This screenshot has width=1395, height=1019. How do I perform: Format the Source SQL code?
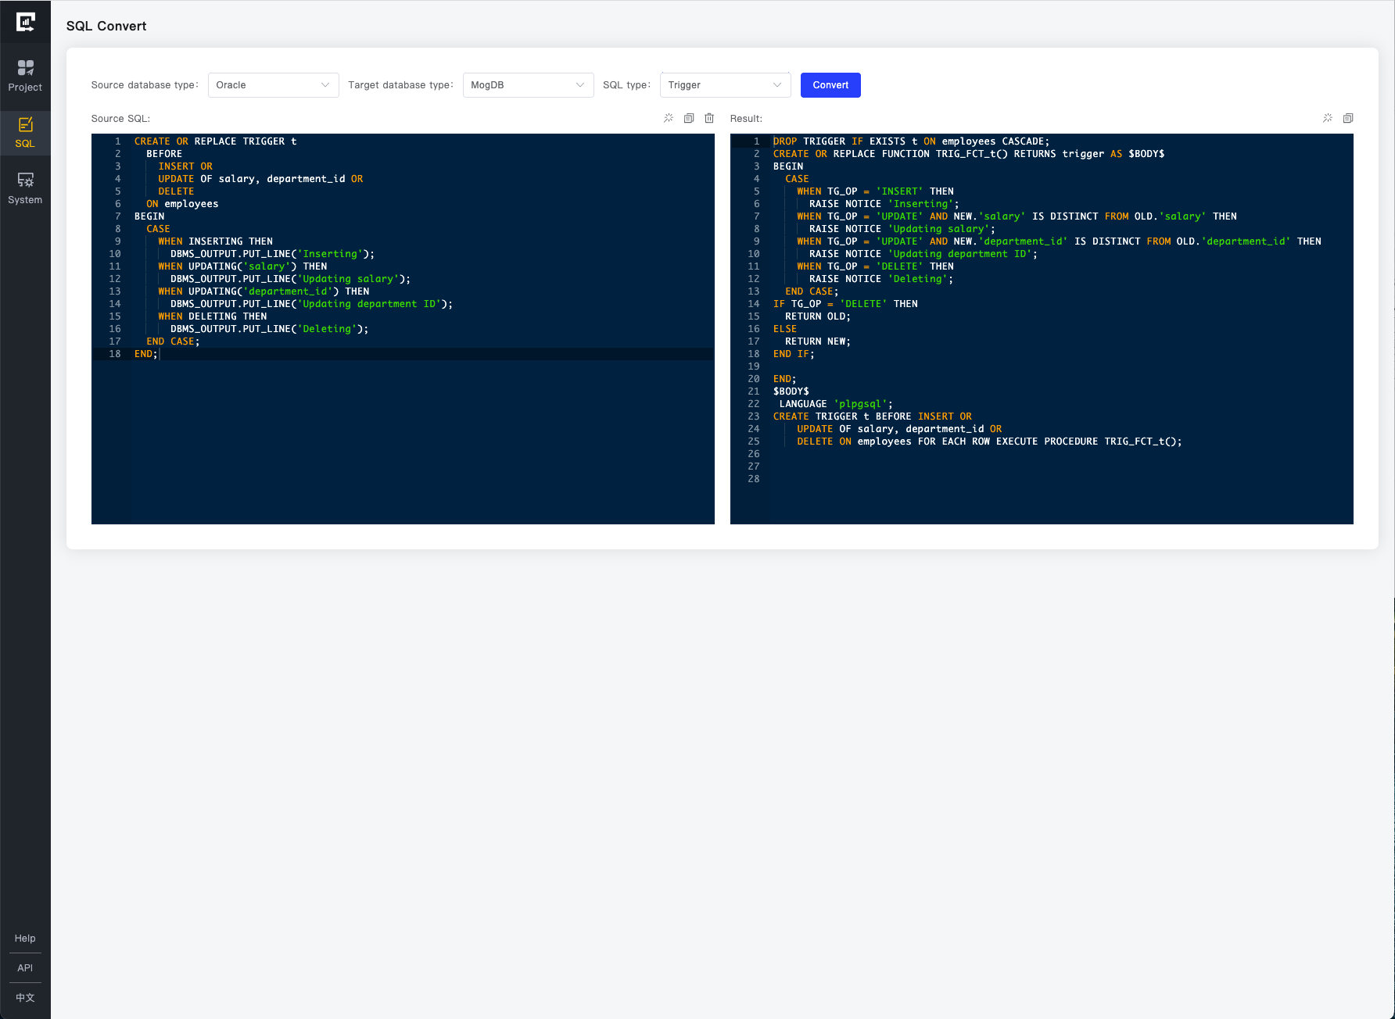coord(669,118)
